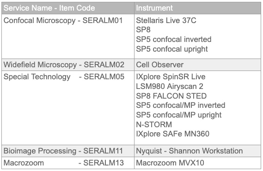This screenshot has height=171, width=263.
Task: Select IXplore SpinSR Live entry
Action: 171,77
